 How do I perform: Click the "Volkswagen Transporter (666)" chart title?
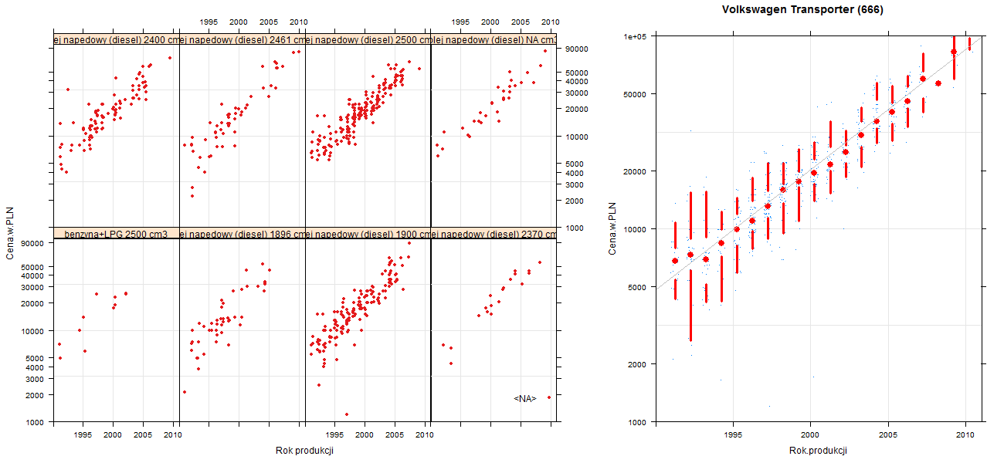802,10
